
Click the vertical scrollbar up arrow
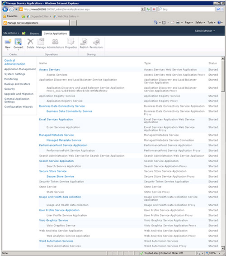pyautogui.click(x=223, y=58)
